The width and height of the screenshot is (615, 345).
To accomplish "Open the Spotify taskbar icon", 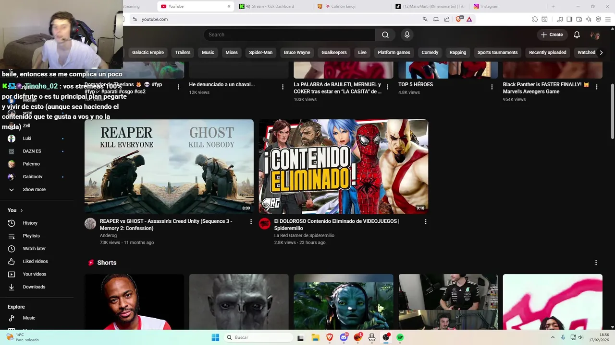I will click(400, 337).
